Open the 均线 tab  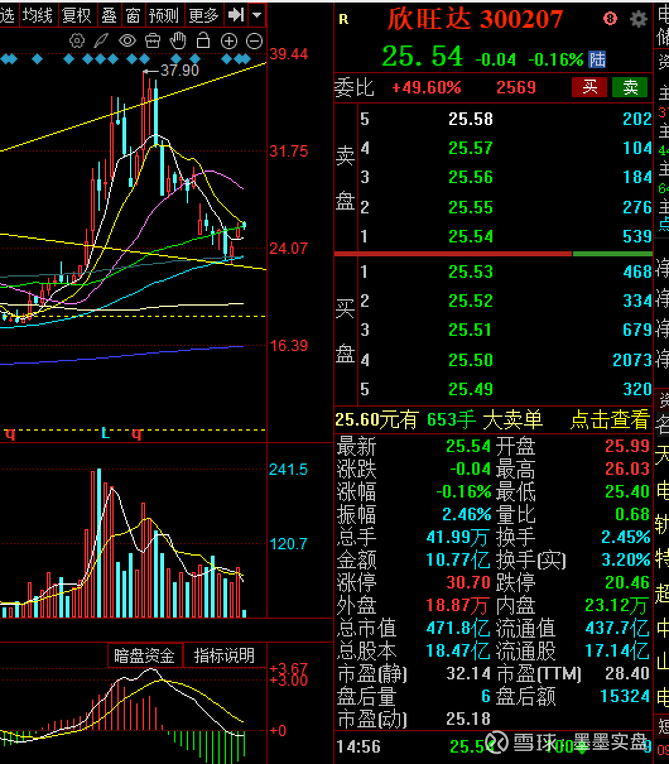[38, 15]
